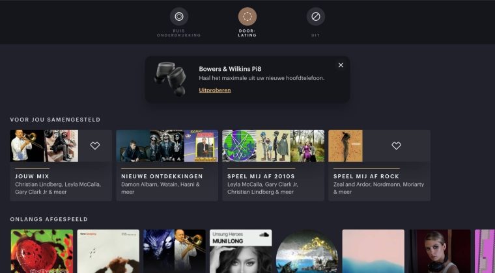The width and height of the screenshot is (495, 273).
Task: Click the trombone player cover in Jouw Mix
Action: [27, 146]
